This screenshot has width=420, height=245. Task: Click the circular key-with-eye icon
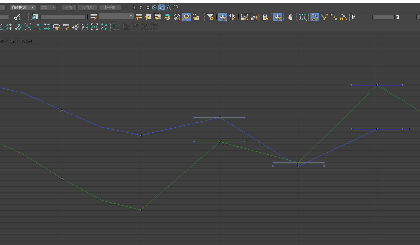point(177,17)
